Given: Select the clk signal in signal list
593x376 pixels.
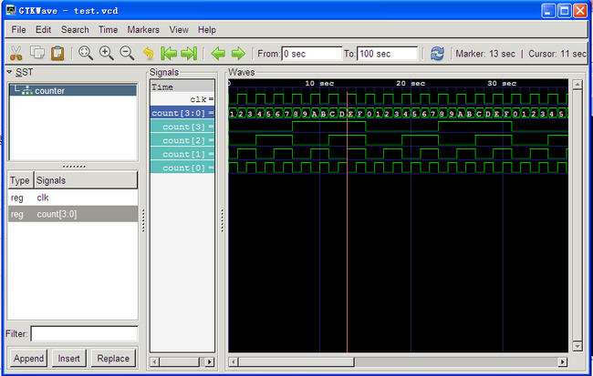Looking at the screenshot, I should coord(73,198).
